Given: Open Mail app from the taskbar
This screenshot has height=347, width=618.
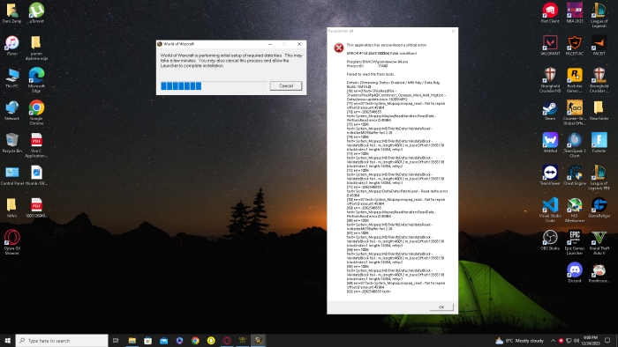Looking at the screenshot, I should coord(163,340).
